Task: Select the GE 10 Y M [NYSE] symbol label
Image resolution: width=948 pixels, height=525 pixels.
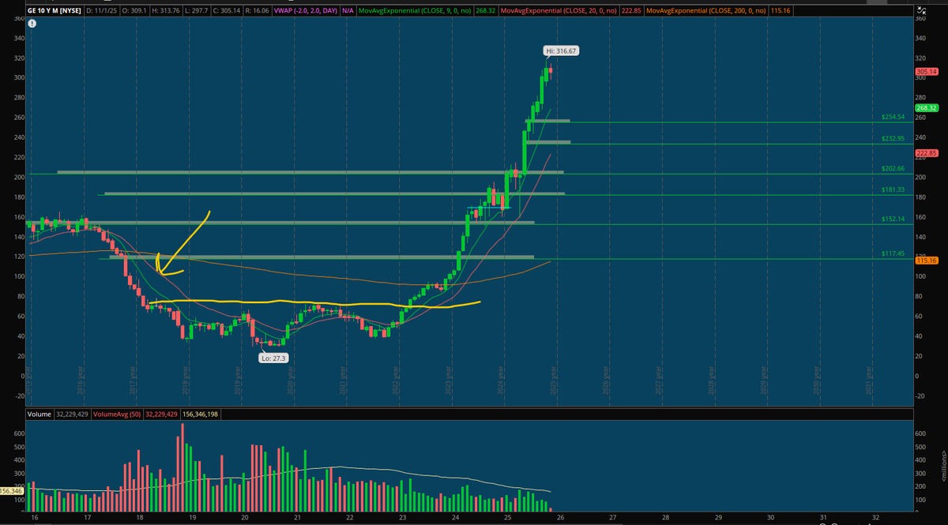Action: click(x=53, y=11)
